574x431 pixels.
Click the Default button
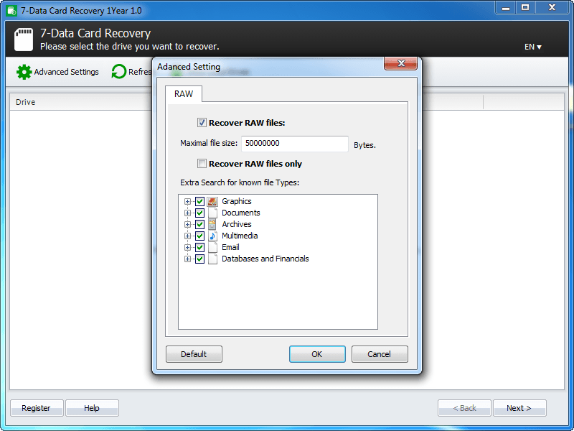[x=194, y=354]
